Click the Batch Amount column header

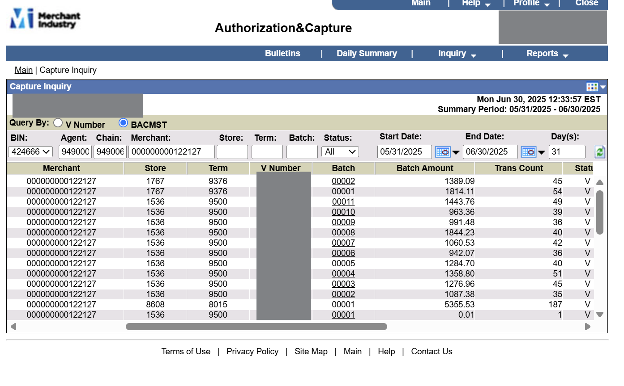click(x=425, y=168)
